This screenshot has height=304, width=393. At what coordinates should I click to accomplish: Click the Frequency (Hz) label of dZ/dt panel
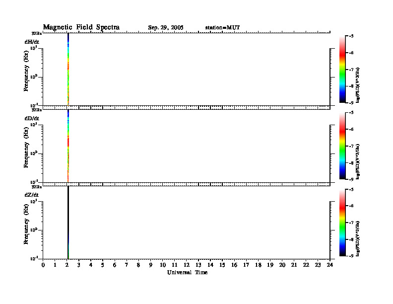[26, 224]
